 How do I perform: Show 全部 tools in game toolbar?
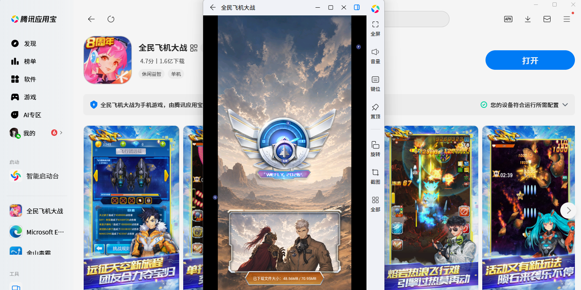375,204
